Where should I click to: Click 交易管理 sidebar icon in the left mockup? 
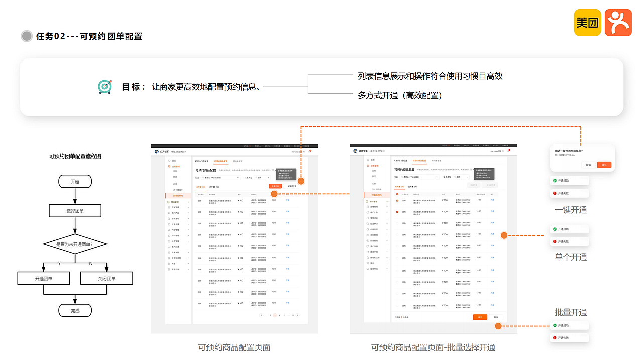point(169,166)
